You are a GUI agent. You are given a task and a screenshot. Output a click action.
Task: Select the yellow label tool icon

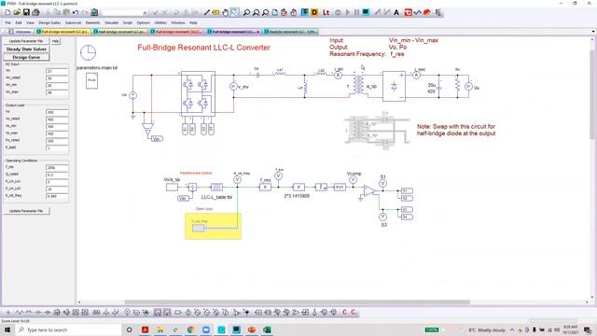(x=215, y=12)
